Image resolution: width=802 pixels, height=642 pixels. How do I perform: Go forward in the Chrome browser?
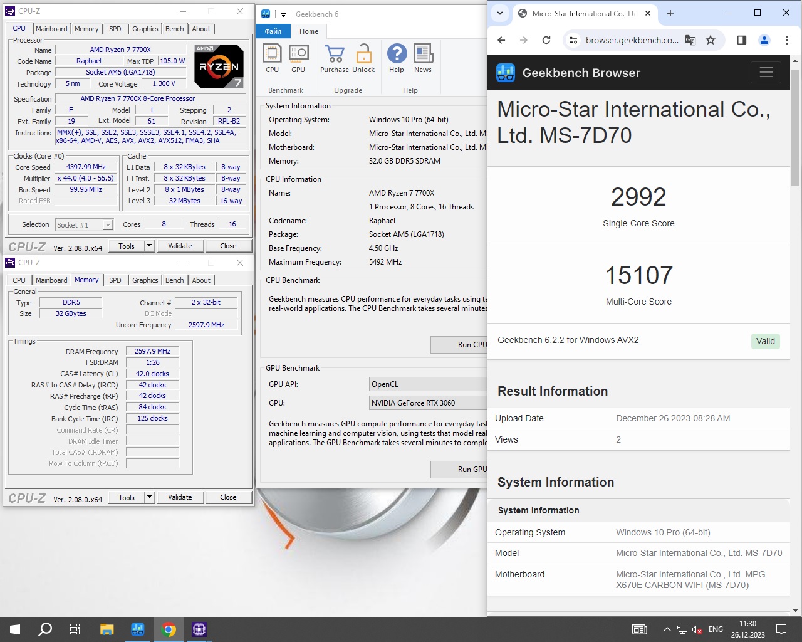click(x=524, y=40)
